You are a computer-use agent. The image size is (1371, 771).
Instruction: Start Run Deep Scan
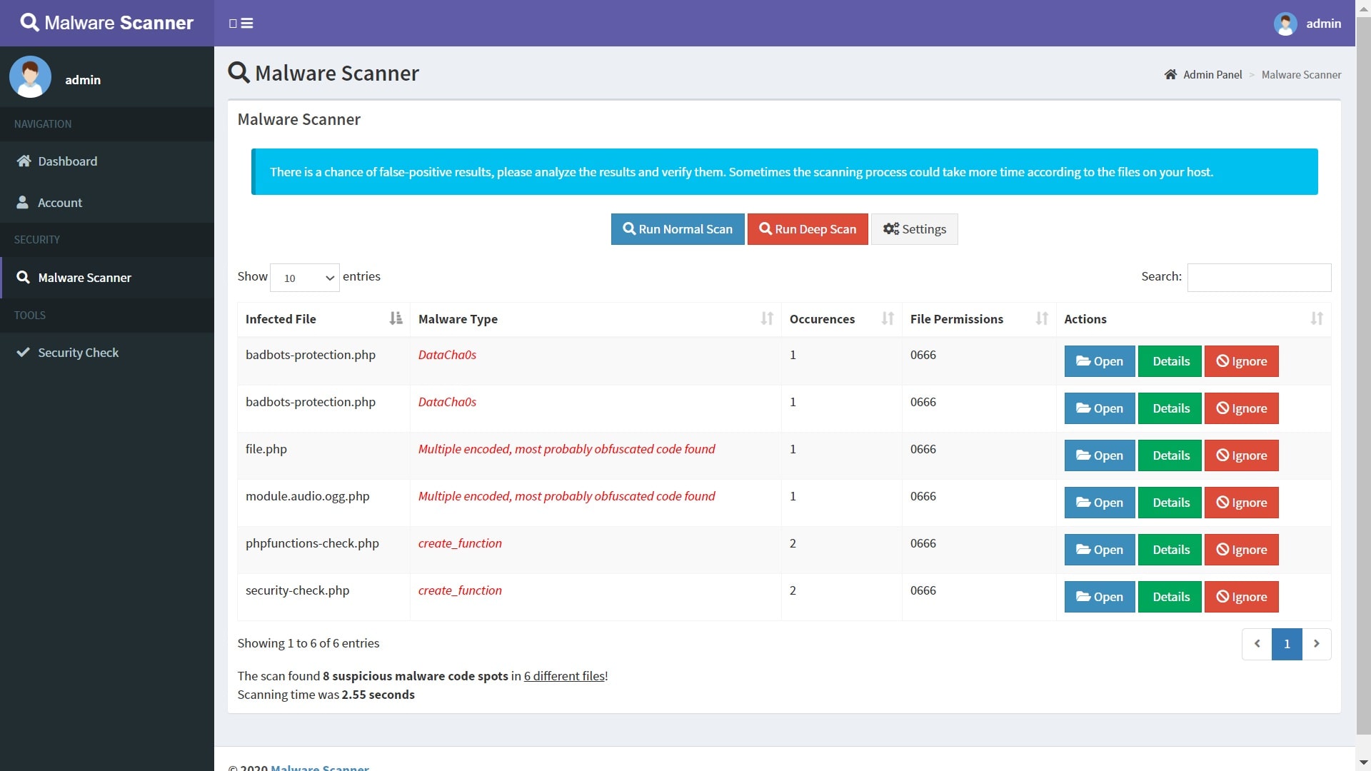tap(808, 229)
